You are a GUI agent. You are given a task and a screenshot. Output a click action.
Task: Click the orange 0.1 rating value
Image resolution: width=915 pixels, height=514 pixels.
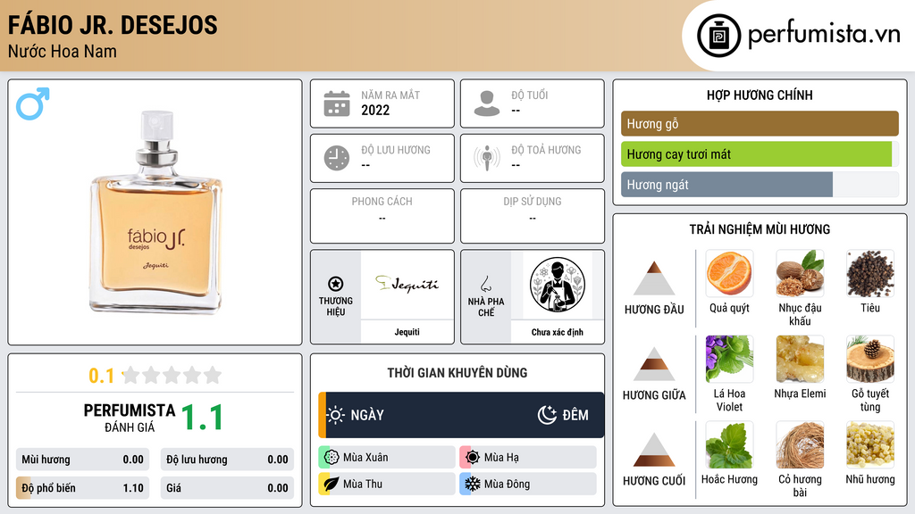pyautogui.click(x=102, y=376)
